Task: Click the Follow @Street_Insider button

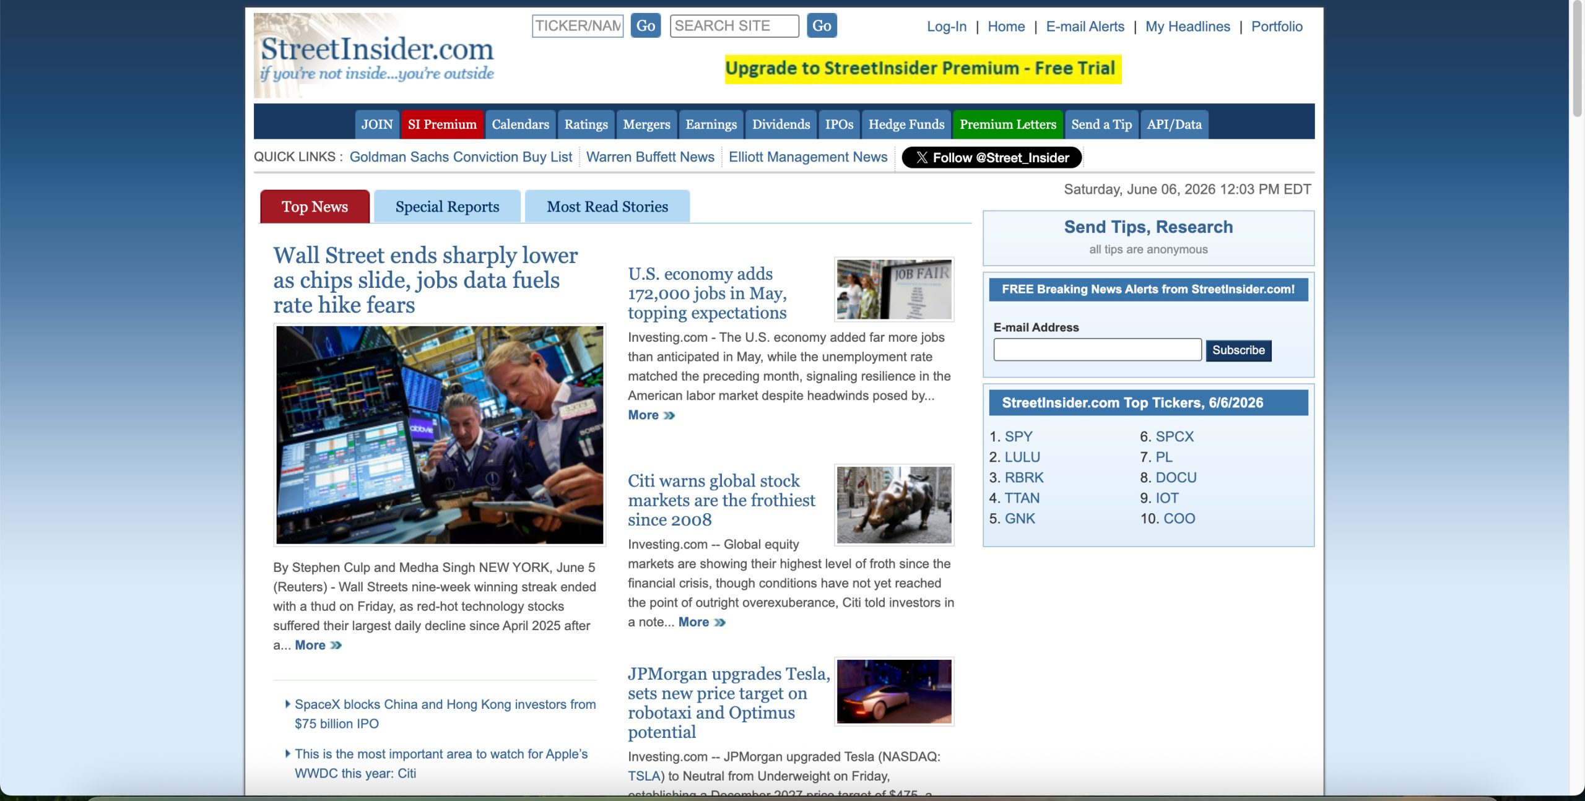Action: pyautogui.click(x=992, y=158)
